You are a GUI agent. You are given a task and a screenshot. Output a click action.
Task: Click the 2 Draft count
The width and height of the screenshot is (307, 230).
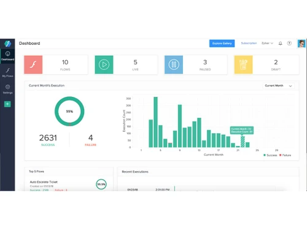[x=276, y=62]
